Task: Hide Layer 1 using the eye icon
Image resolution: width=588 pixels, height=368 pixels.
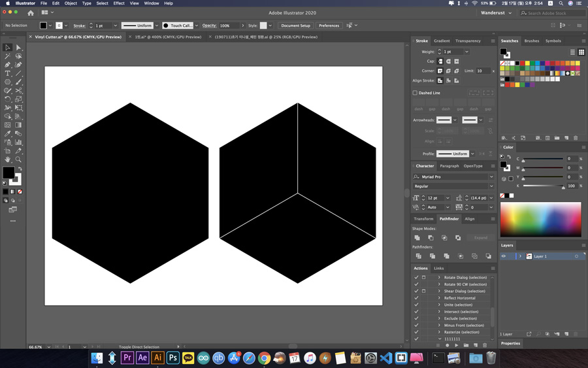Action: click(x=503, y=256)
